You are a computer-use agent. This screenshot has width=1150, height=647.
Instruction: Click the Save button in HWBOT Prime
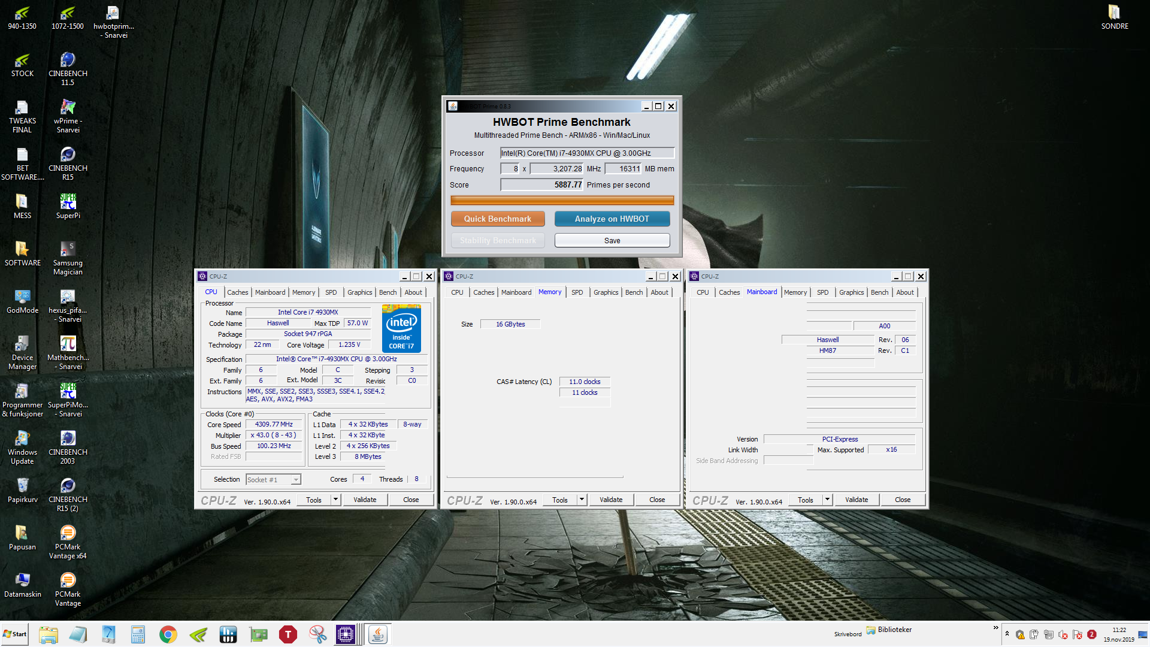point(612,240)
